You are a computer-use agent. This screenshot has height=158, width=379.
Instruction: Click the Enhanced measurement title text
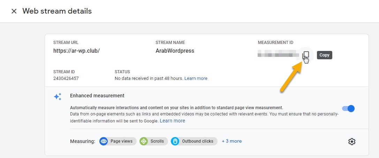click(97, 96)
